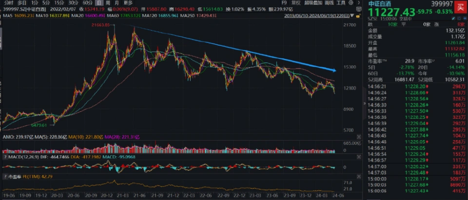
Task: Open the 工具 tools menu
Action: 341,2
